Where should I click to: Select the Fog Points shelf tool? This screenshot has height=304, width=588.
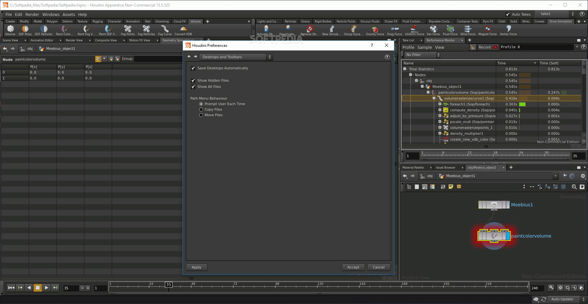pos(128,30)
